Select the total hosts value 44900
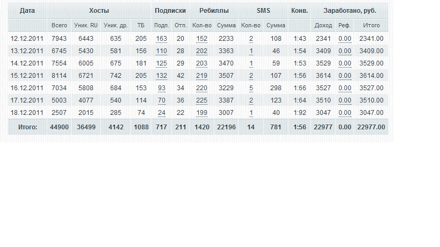The width and height of the screenshot is (440, 247). (x=59, y=127)
